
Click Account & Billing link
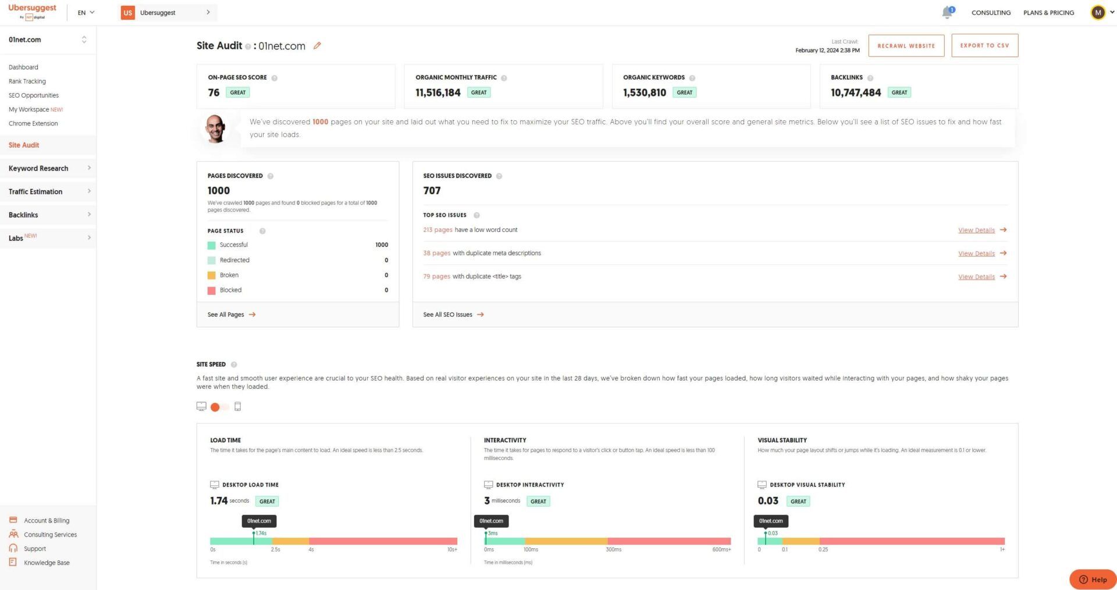click(47, 520)
